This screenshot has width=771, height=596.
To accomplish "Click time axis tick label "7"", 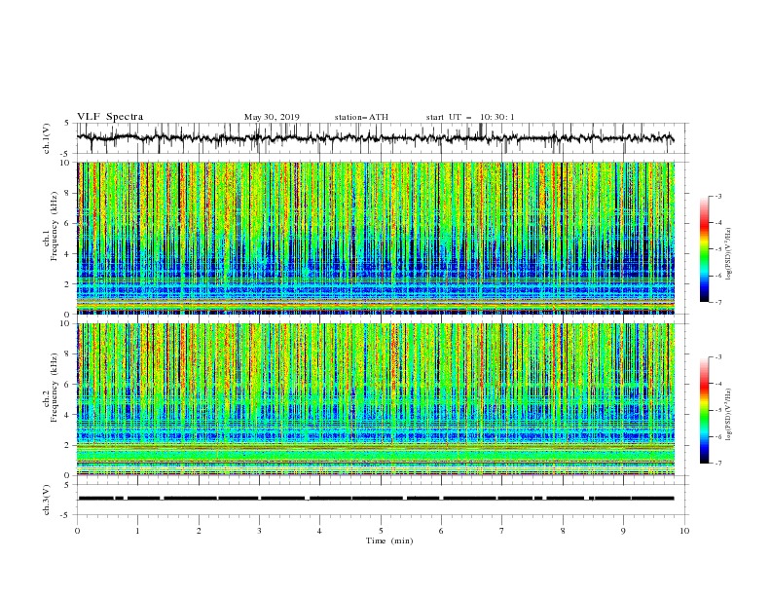I will [502, 531].
